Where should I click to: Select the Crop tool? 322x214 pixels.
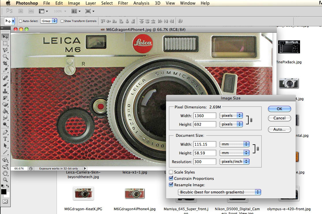click(5, 63)
